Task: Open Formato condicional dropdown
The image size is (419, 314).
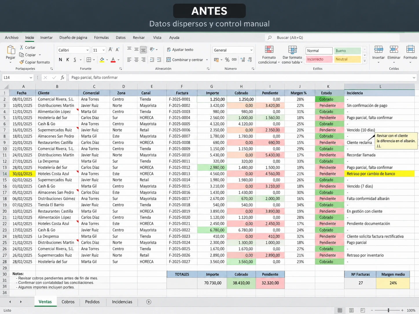Action: (269, 55)
